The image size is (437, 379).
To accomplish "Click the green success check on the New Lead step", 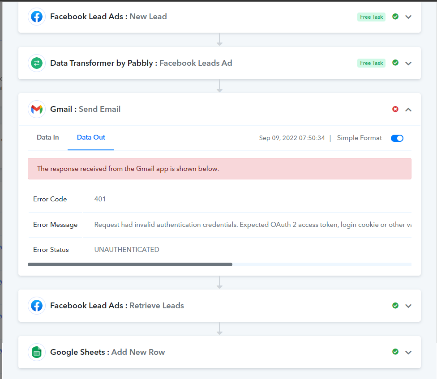I will 395,17.
